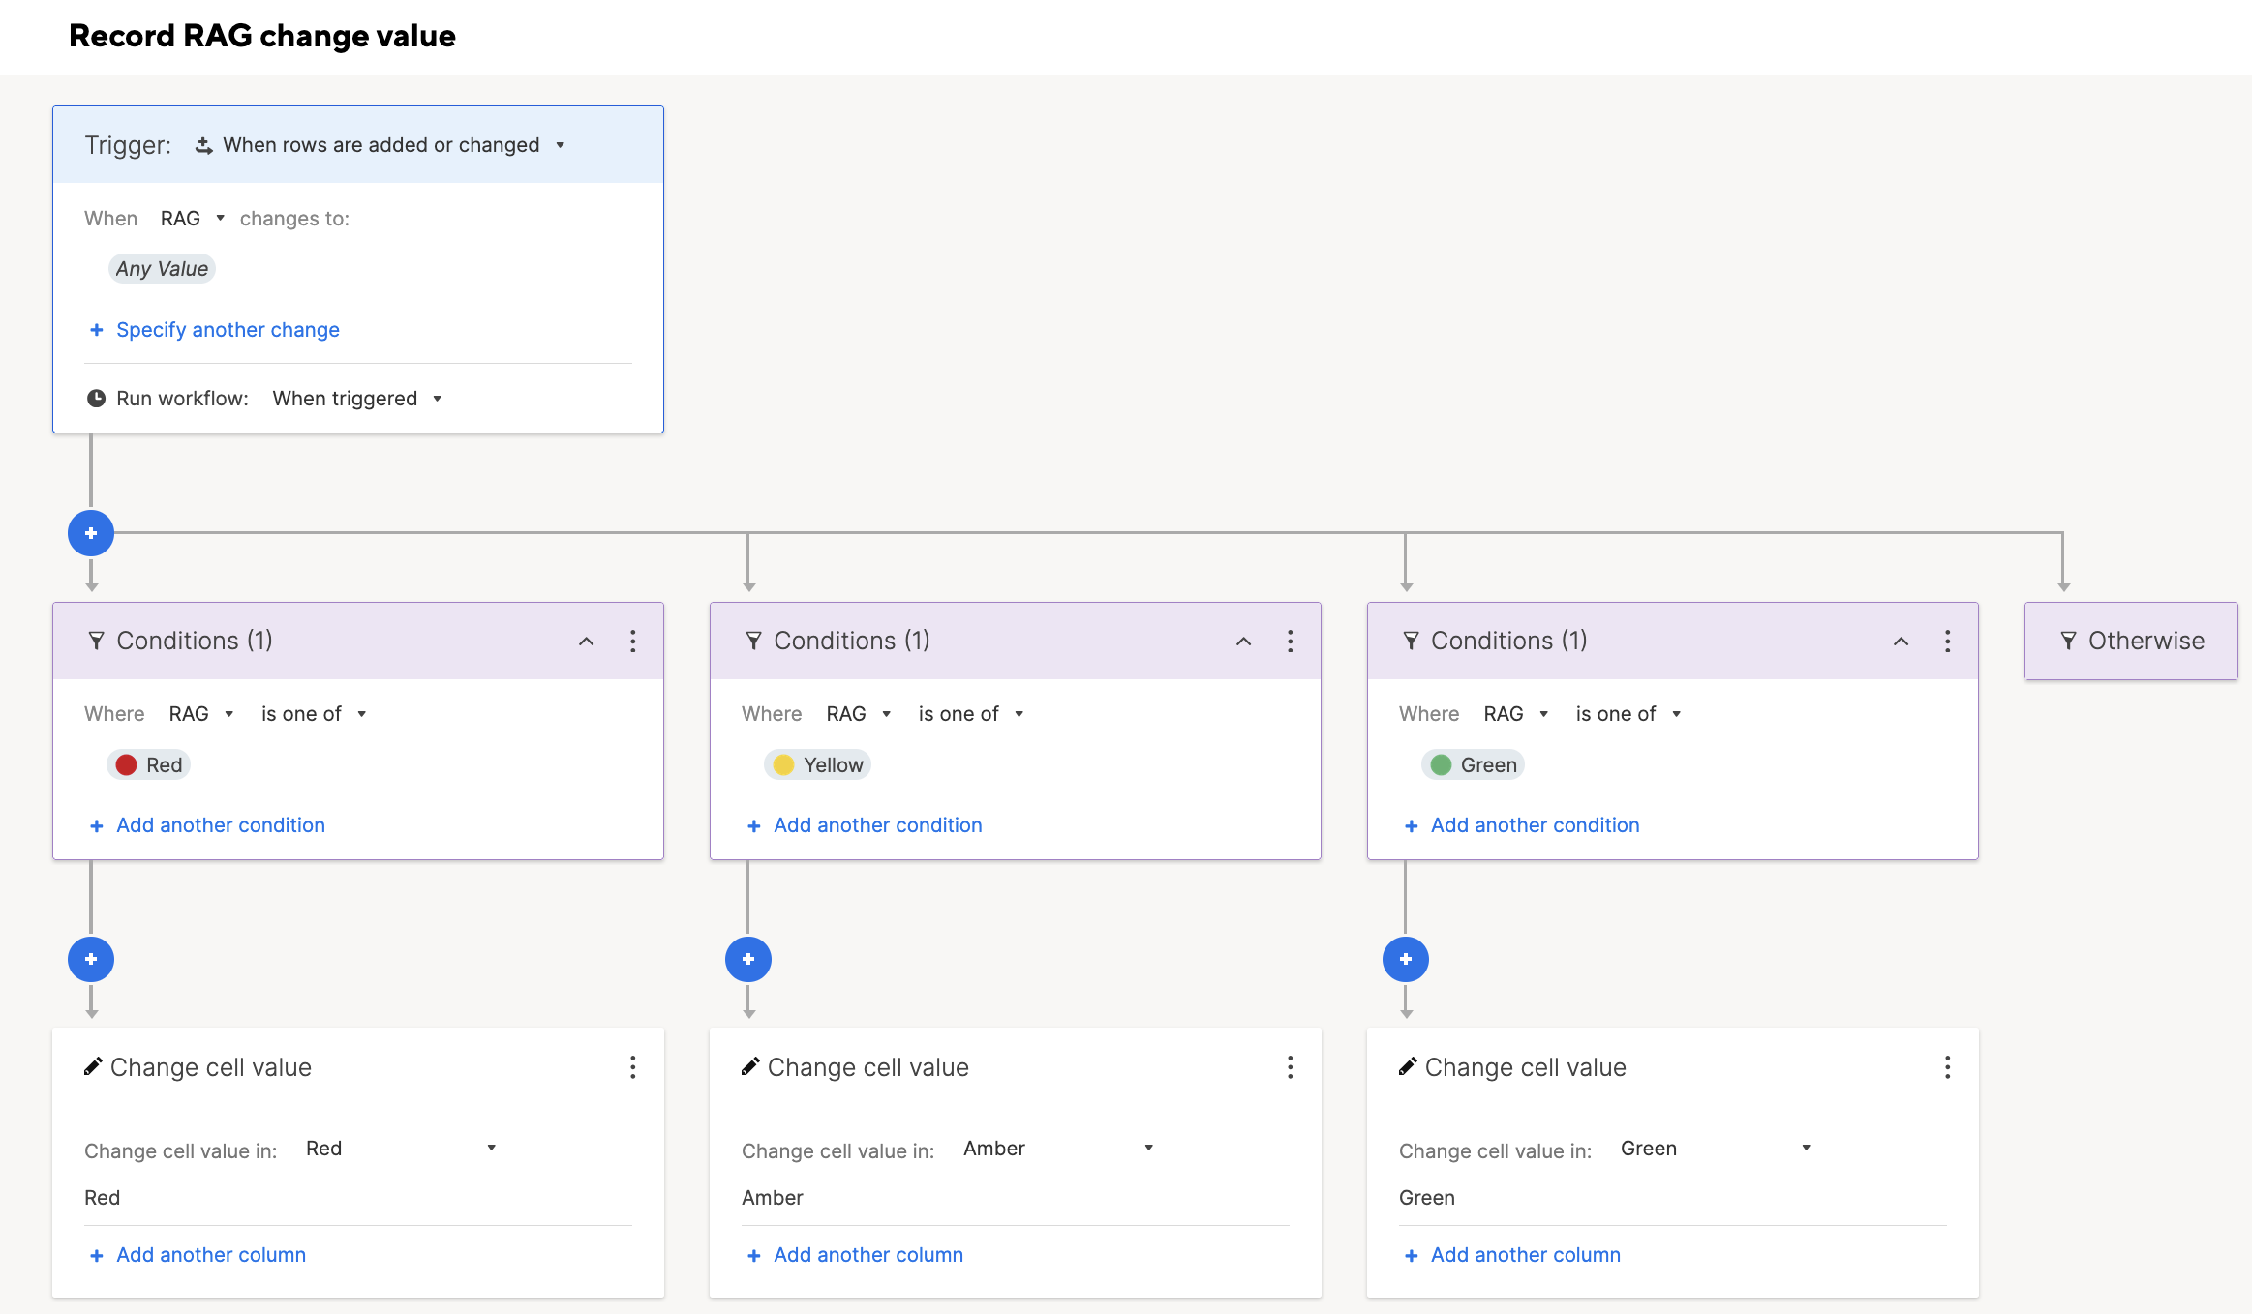Open 'is one of' dropdown in Red condition

point(314,714)
